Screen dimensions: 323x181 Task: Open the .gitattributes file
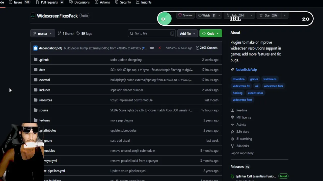click(x=48, y=130)
